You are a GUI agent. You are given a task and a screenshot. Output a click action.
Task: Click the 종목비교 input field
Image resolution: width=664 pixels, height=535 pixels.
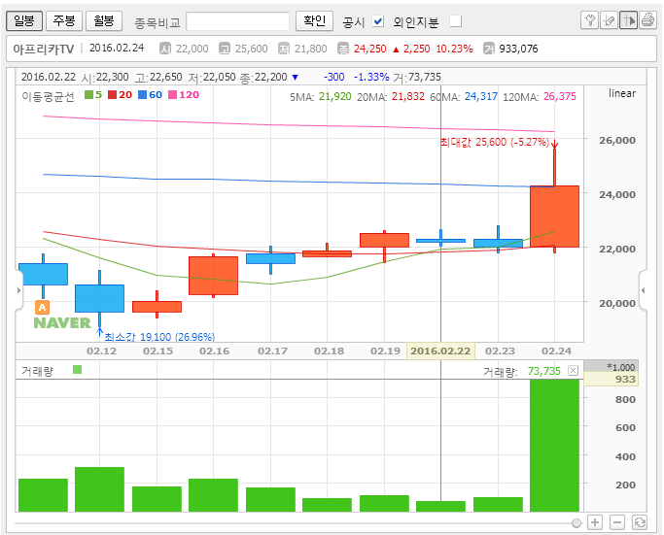coord(237,21)
